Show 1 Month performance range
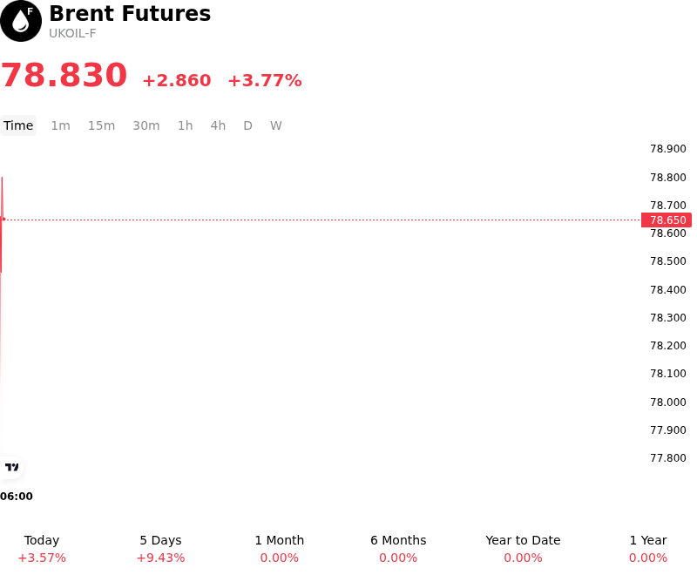697x575 pixels. pos(279,549)
